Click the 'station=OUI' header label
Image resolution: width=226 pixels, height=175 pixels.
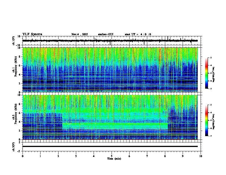106,34
